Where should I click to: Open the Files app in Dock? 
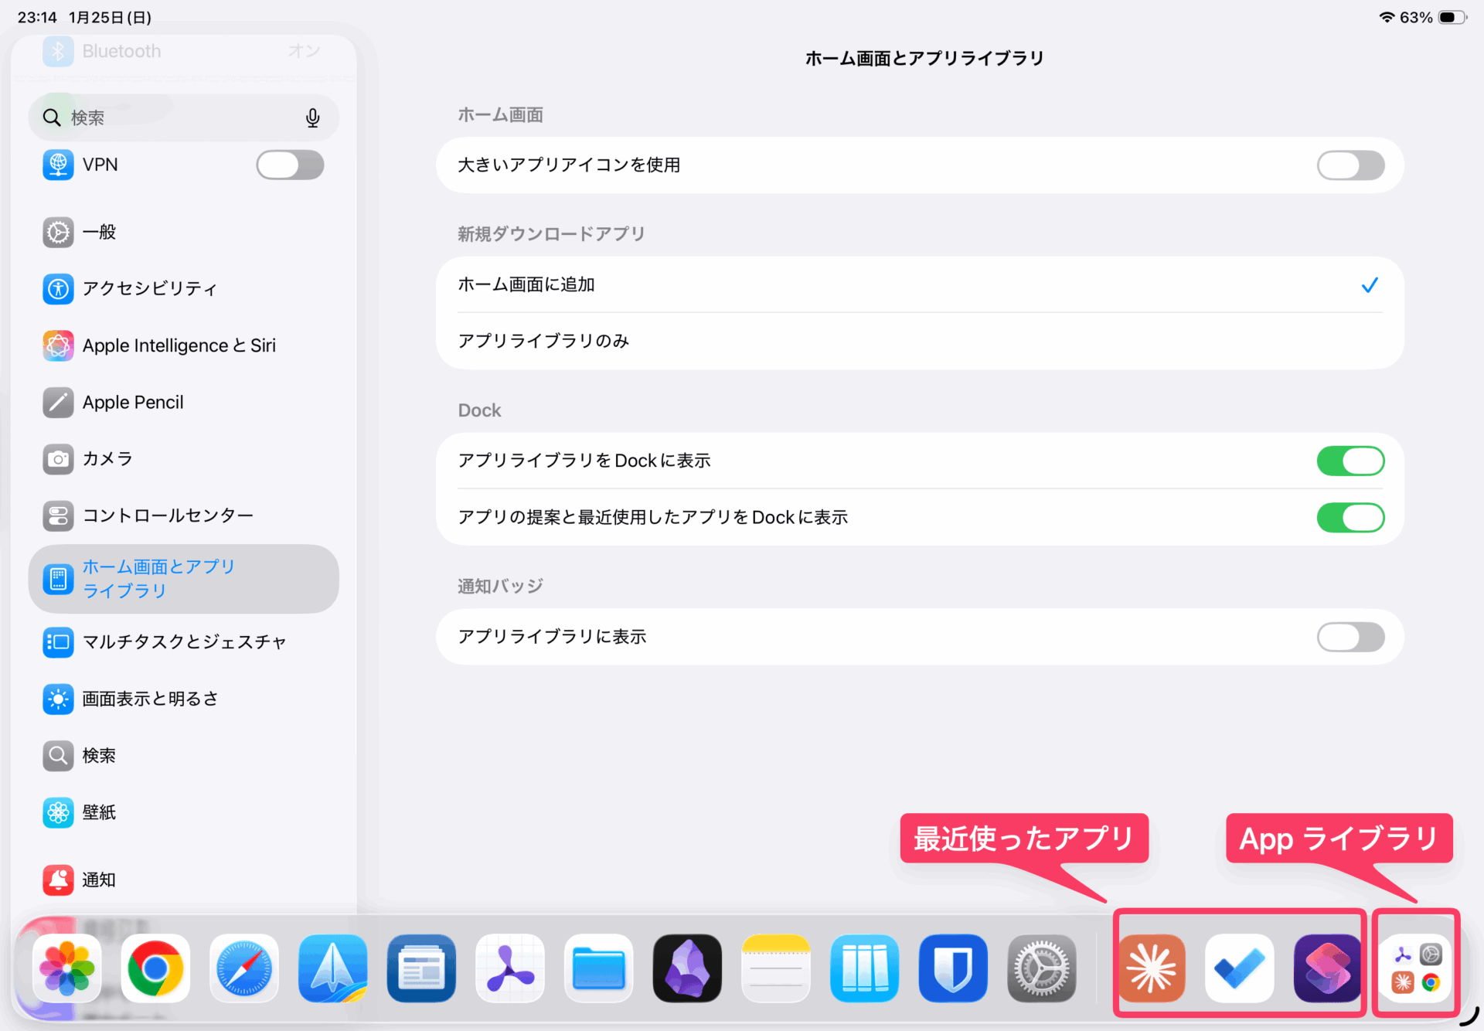pyautogui.click(x=599, y=968)
